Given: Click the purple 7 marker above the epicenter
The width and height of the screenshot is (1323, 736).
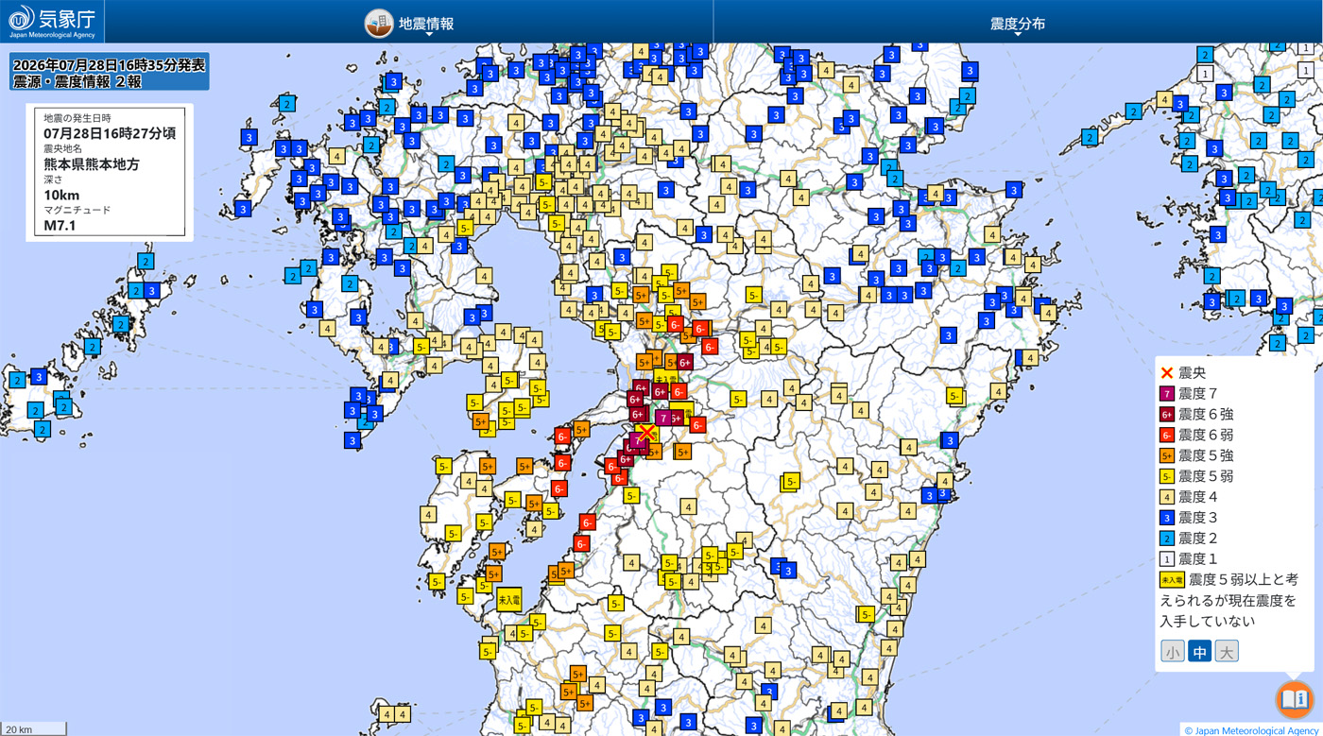Looking at the screenshot, I should 663,418.
